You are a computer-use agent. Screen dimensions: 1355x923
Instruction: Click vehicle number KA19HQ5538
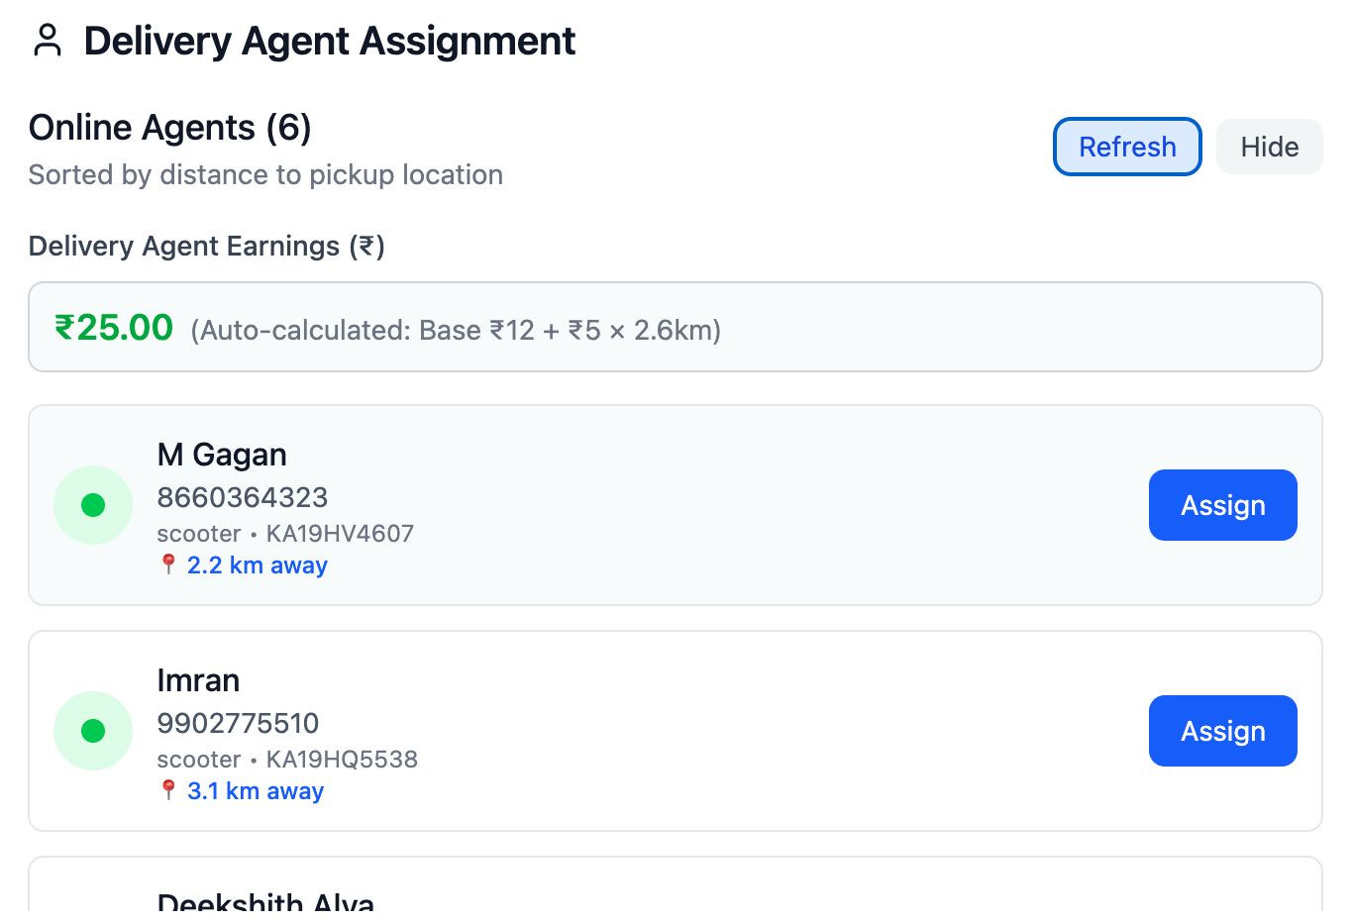click(342, 760)
